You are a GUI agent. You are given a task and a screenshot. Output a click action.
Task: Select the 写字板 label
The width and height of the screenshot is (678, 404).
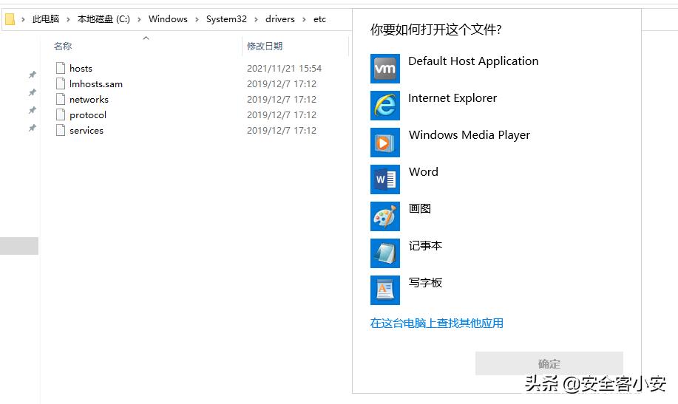pos(425,283)
